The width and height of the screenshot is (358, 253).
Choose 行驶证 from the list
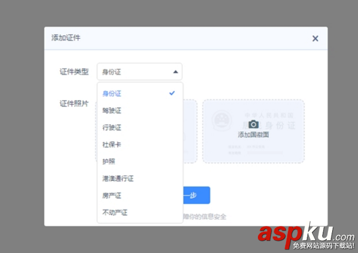[x=140, y=128]
